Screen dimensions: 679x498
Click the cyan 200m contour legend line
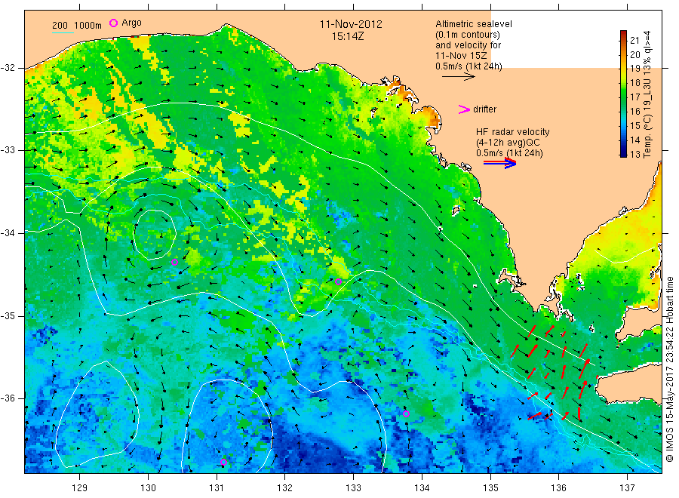click(x=63, y=32)
